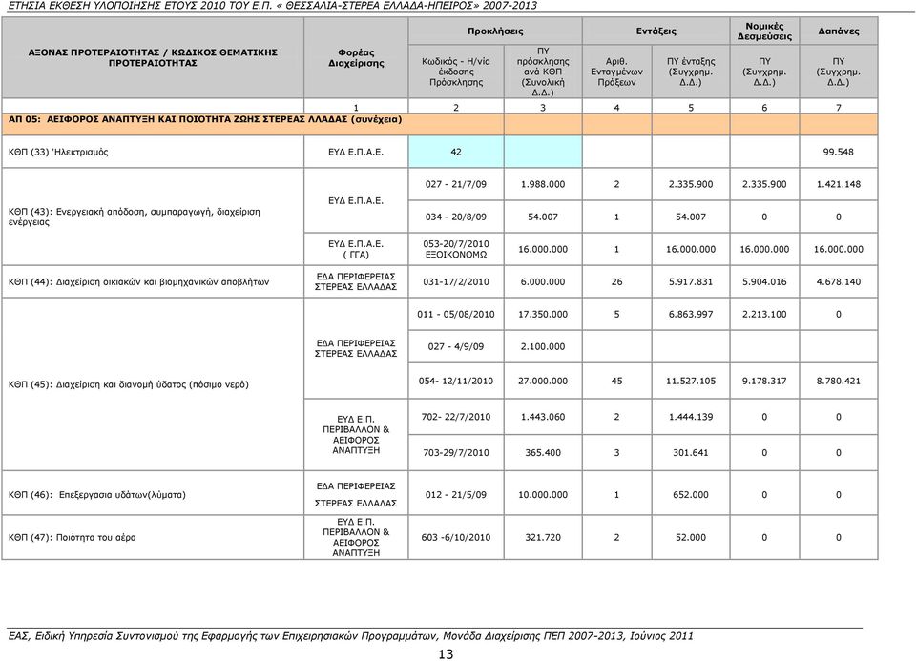Select the value 27.000.000

tap(543, 381)
